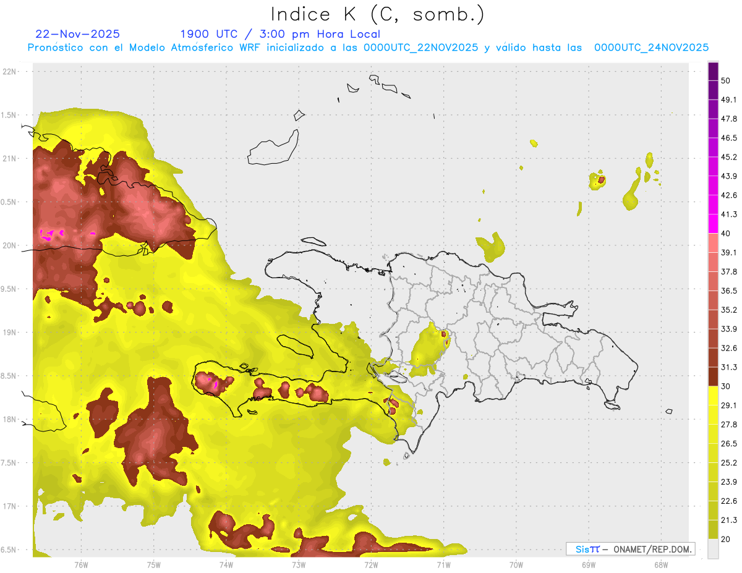Image resolution: width=742 pixels, height=573 pixels.
Task: Click the "Indice K (C, somb.)" chart title
Action: [x=377, y=14]
